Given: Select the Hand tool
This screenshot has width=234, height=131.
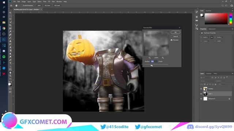Looking at the screenshot, I should pyautogui.click(x=10, y=72).
